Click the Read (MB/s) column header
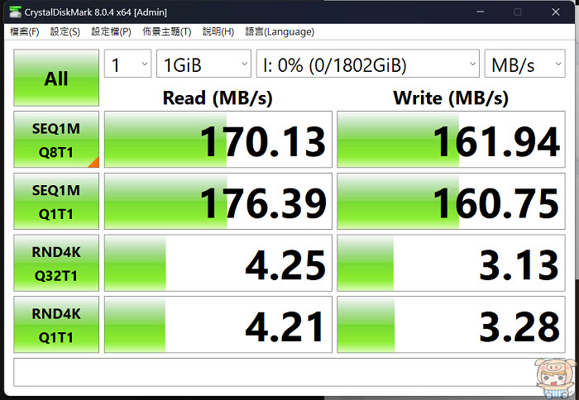 [x=218, y=98]
